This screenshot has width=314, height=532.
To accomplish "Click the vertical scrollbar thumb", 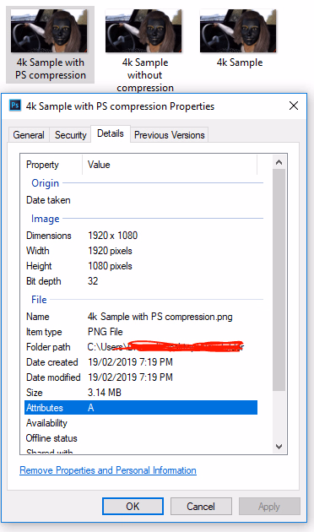I will (279, 280).
